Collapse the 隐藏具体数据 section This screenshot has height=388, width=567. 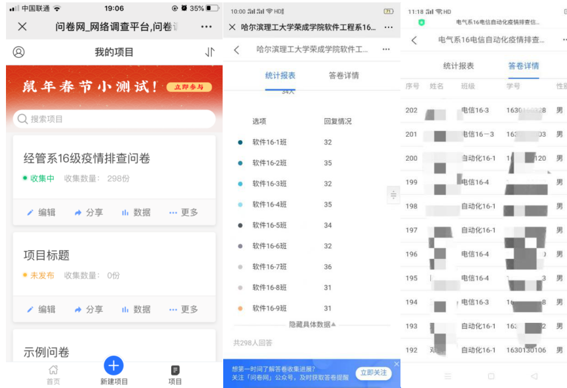(312, 324)
